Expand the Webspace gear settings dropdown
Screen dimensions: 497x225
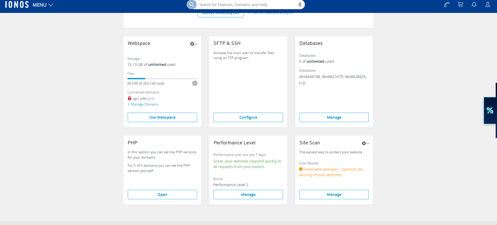[193, 44]
